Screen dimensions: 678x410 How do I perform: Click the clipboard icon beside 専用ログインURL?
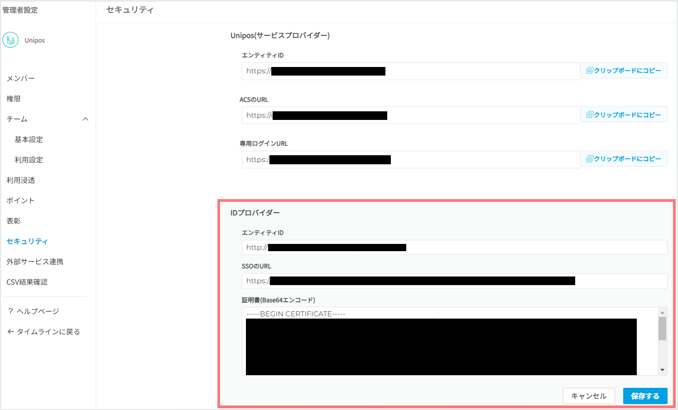pyautogui.click(x=589, y=159)
